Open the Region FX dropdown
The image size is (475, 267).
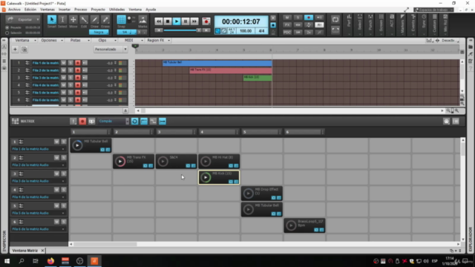tap(158, 40)
